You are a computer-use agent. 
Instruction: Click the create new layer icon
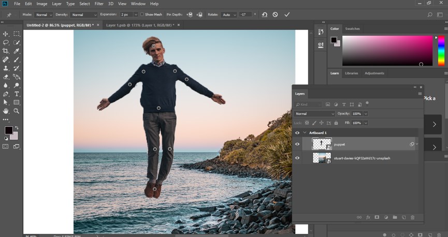[x=403, y=217]
